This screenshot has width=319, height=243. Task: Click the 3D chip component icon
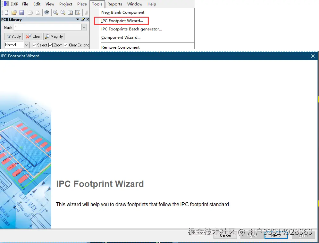tap(47, 12)
